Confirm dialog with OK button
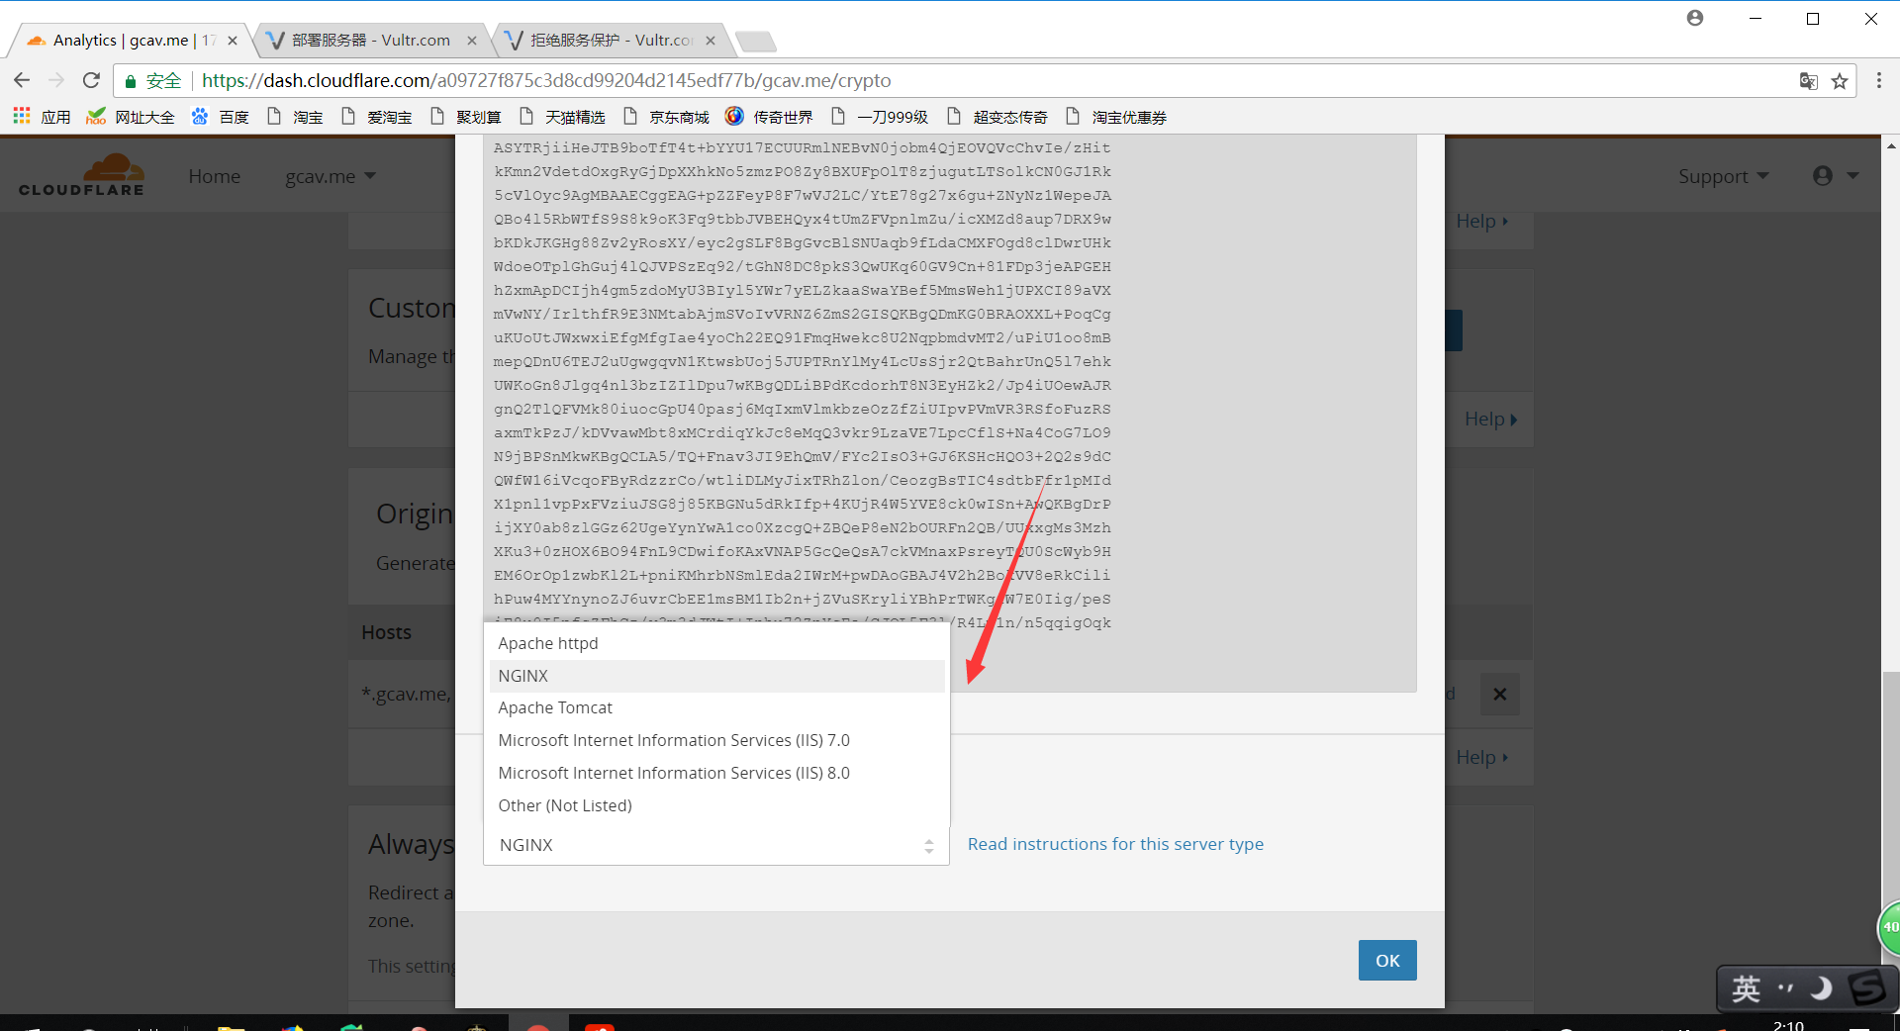 pyautogui.click(x=1387, y=960)
